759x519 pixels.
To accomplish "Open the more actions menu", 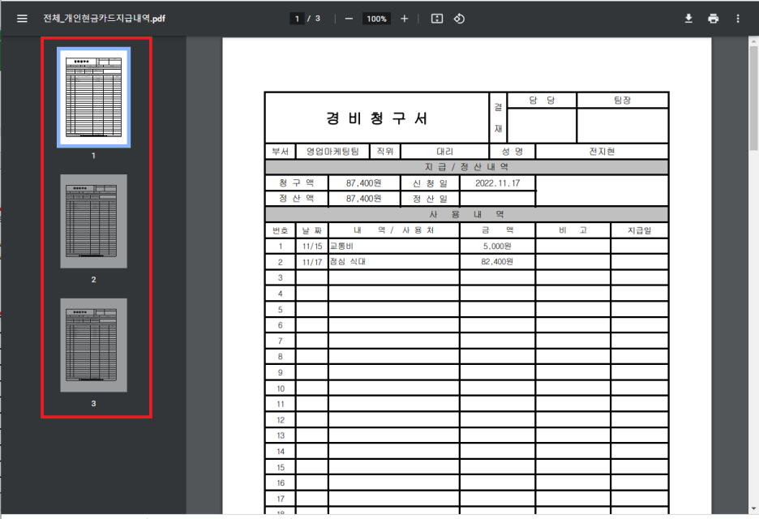I will click(738, 19).
